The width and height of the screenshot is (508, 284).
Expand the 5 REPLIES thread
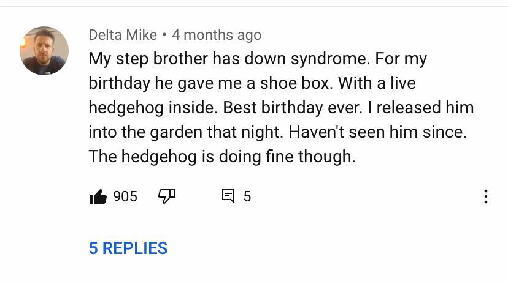[x=128, y=248]
